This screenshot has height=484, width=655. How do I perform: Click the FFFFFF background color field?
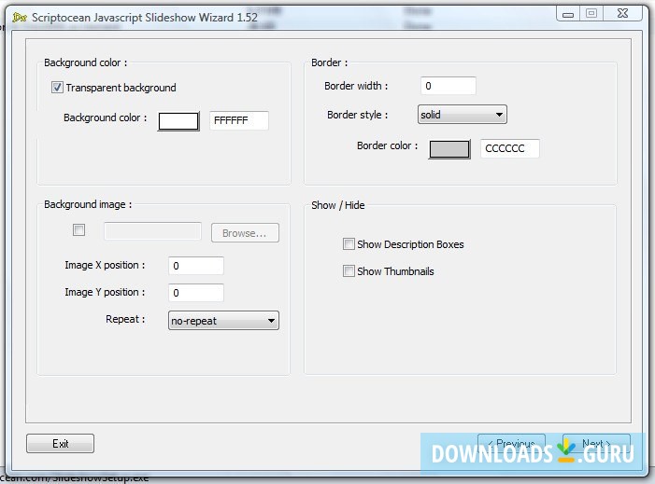[x=239, y=120]
